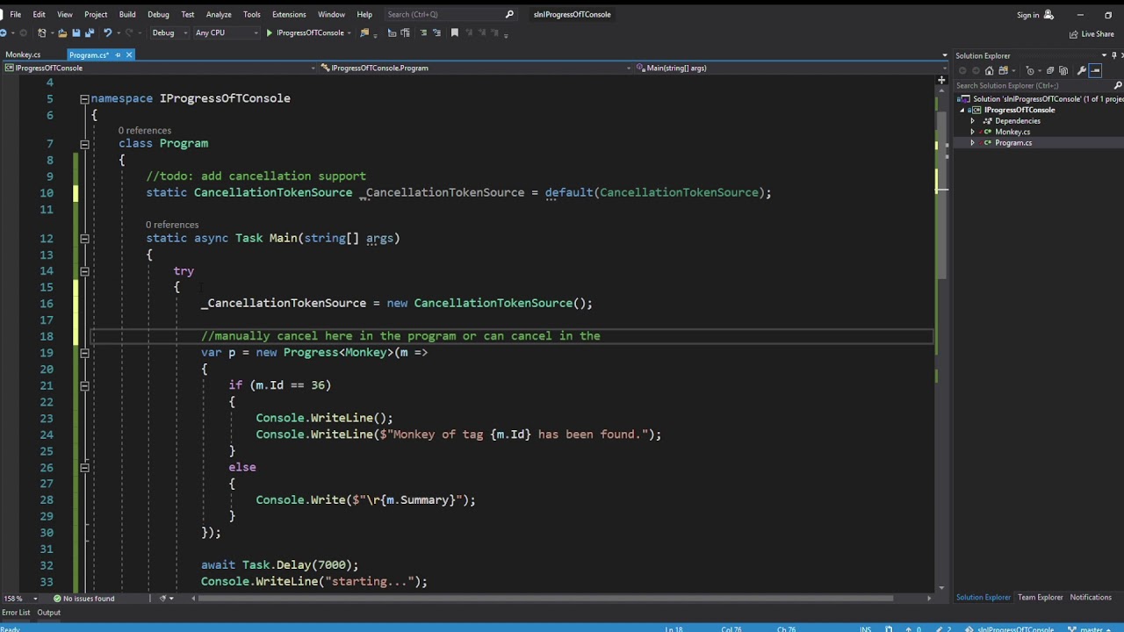Screen dimensions: 1124x632
Task: Click the Open File folder icon
Action: coord(61,32)
